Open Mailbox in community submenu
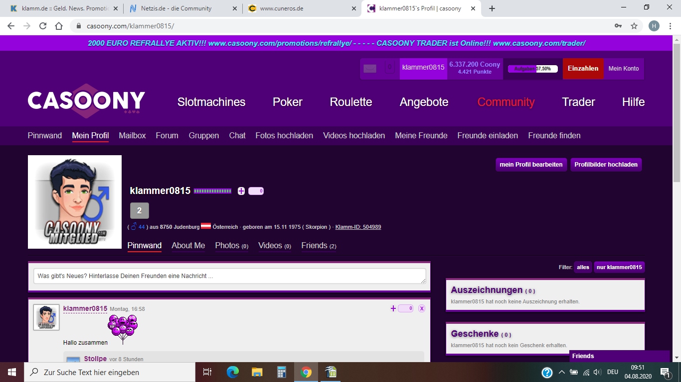 pos(132,135)
